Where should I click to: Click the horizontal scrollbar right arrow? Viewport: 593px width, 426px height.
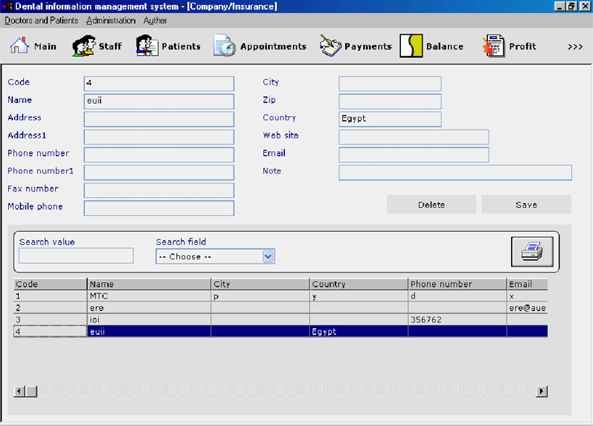pos(542,391)
